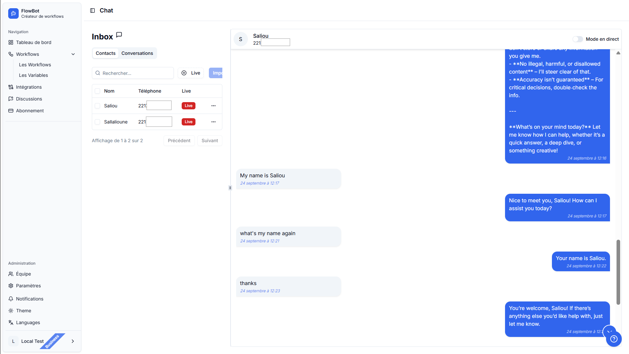This screenshot has height=354, width=629.
Task: Open Paramètres gear settings
Action: (28, 286)
